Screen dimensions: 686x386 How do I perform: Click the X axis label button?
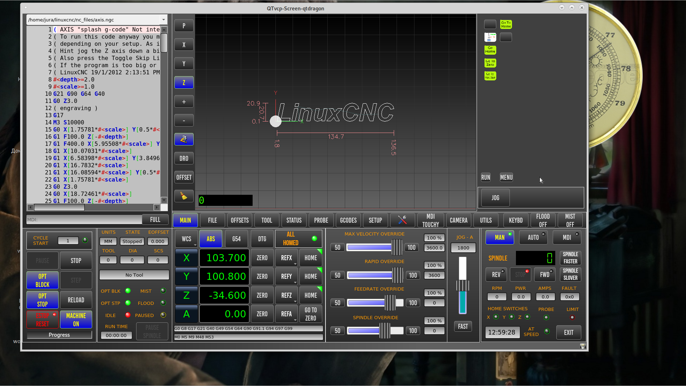(187, 258)
